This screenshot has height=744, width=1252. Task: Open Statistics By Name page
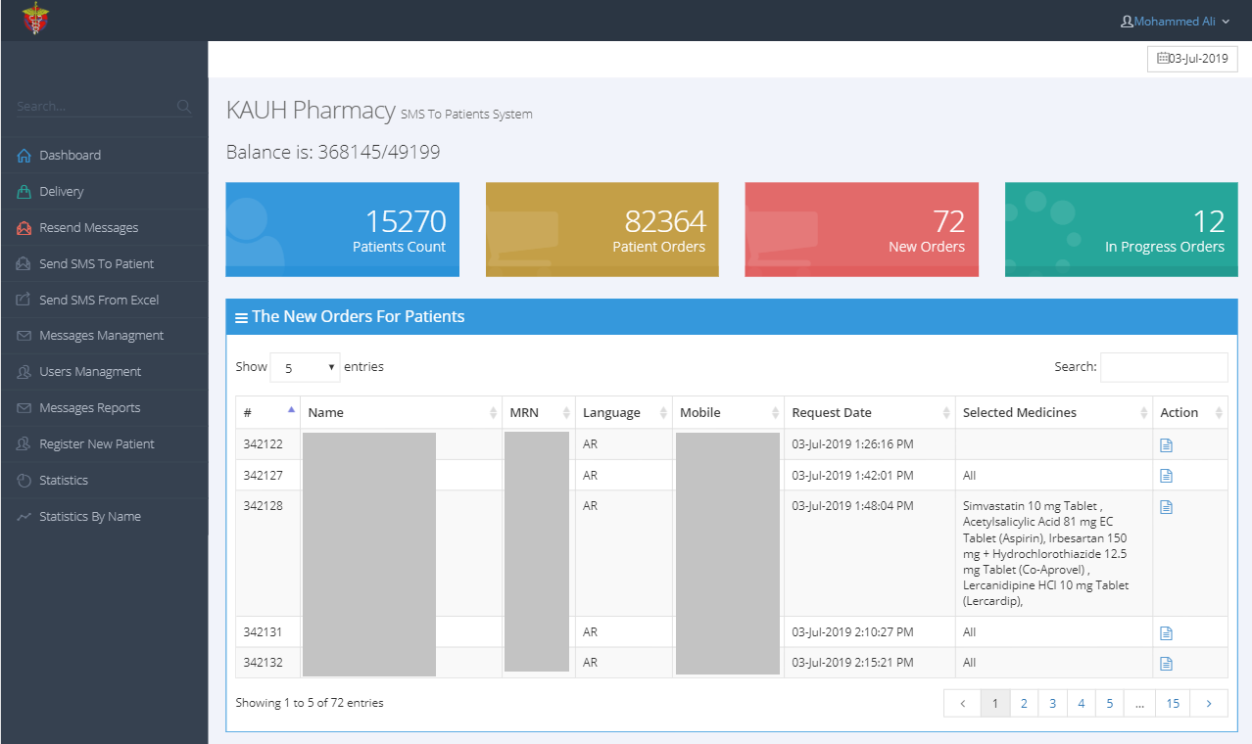tap(104, 517)
